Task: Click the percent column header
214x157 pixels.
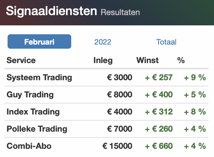Action: [x=181, y=60]
